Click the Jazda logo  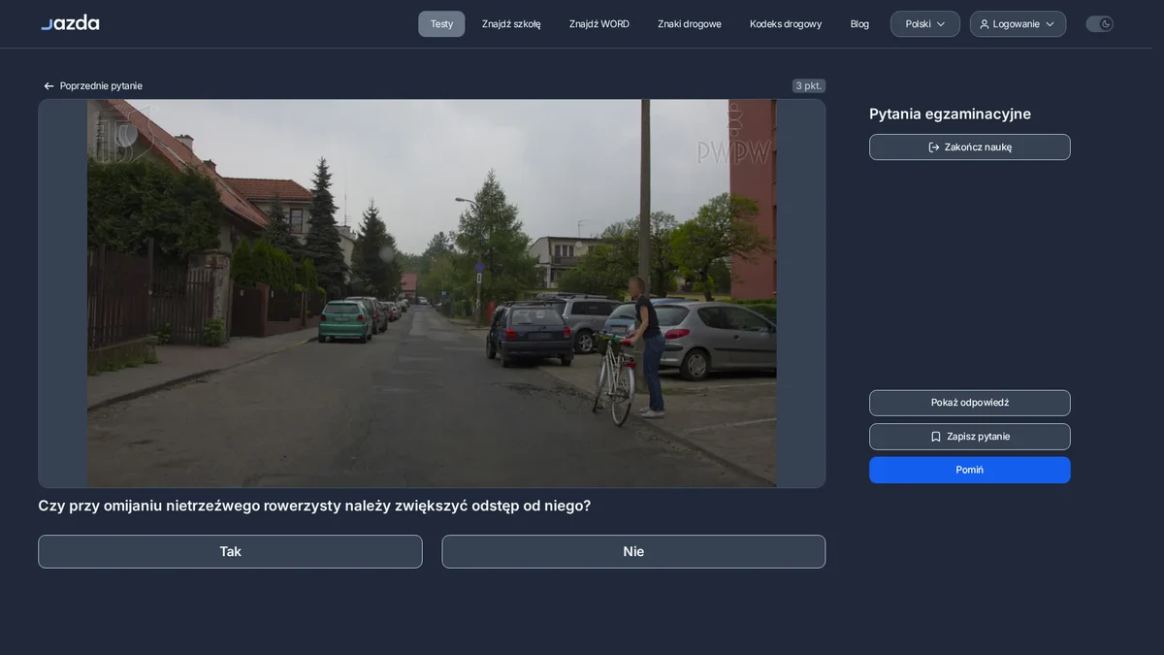coord(70,22)
